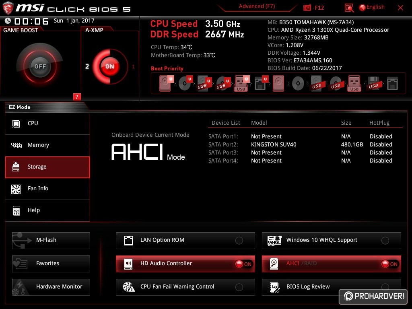Screen dimensions: 412x309
Task: Click the CPU chip icon in sidebar
Action: [x=16, y=123]
